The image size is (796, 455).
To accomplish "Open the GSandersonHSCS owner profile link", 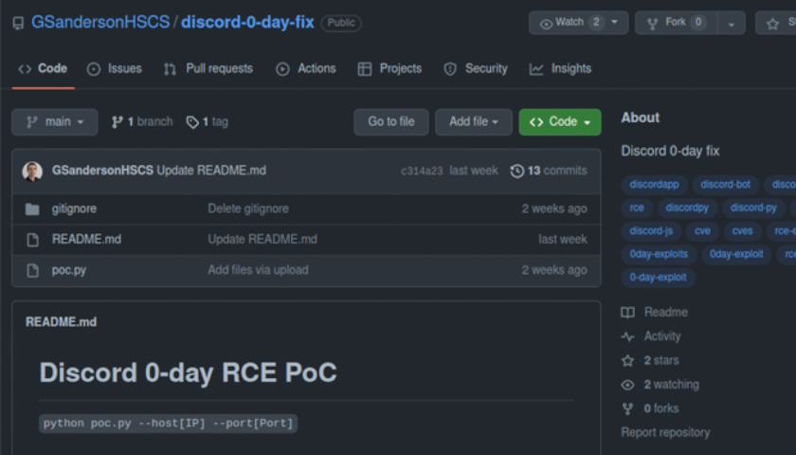I will tap(100, 23).
